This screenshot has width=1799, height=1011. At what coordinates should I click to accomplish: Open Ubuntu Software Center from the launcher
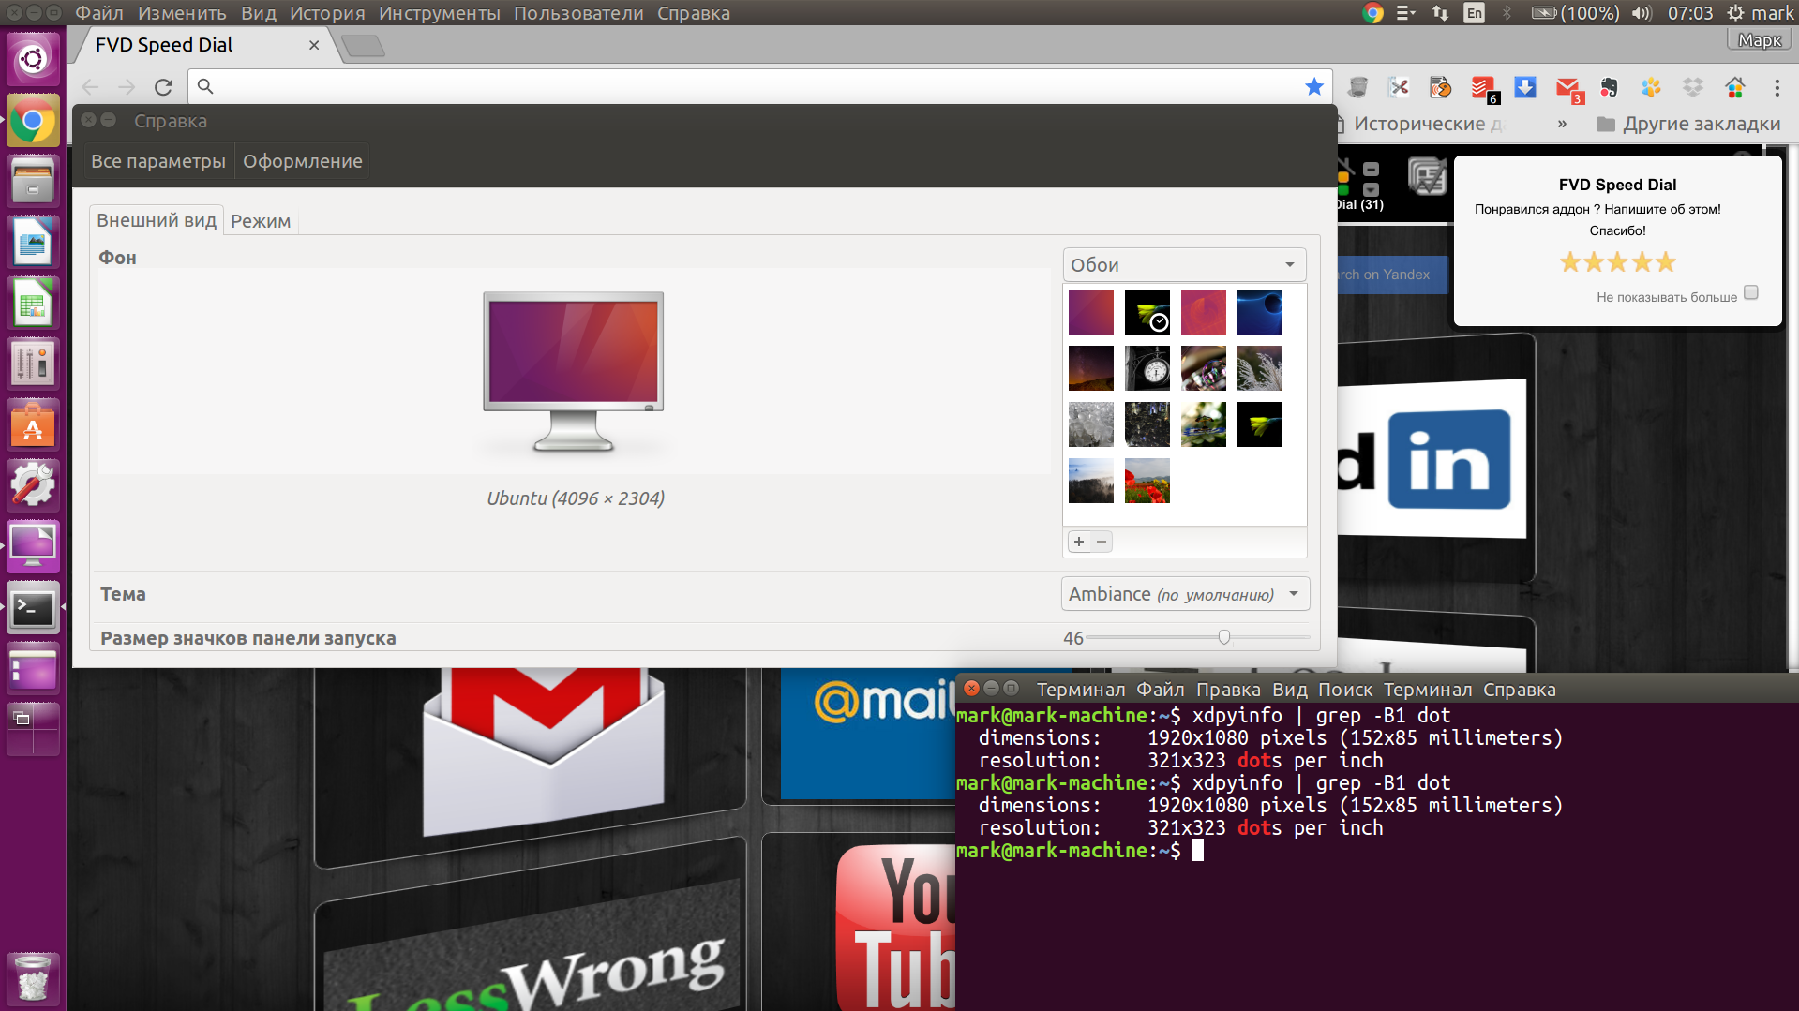(33, 426)
